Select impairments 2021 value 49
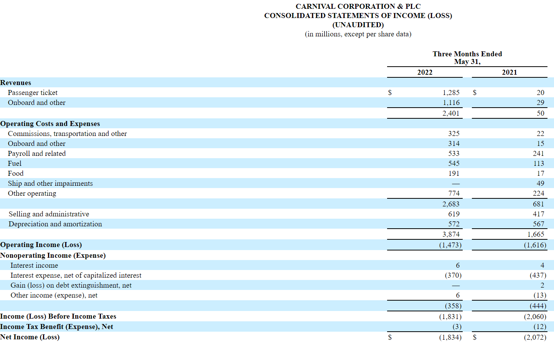The image size is (554, 342). click(x=540, y=183)
